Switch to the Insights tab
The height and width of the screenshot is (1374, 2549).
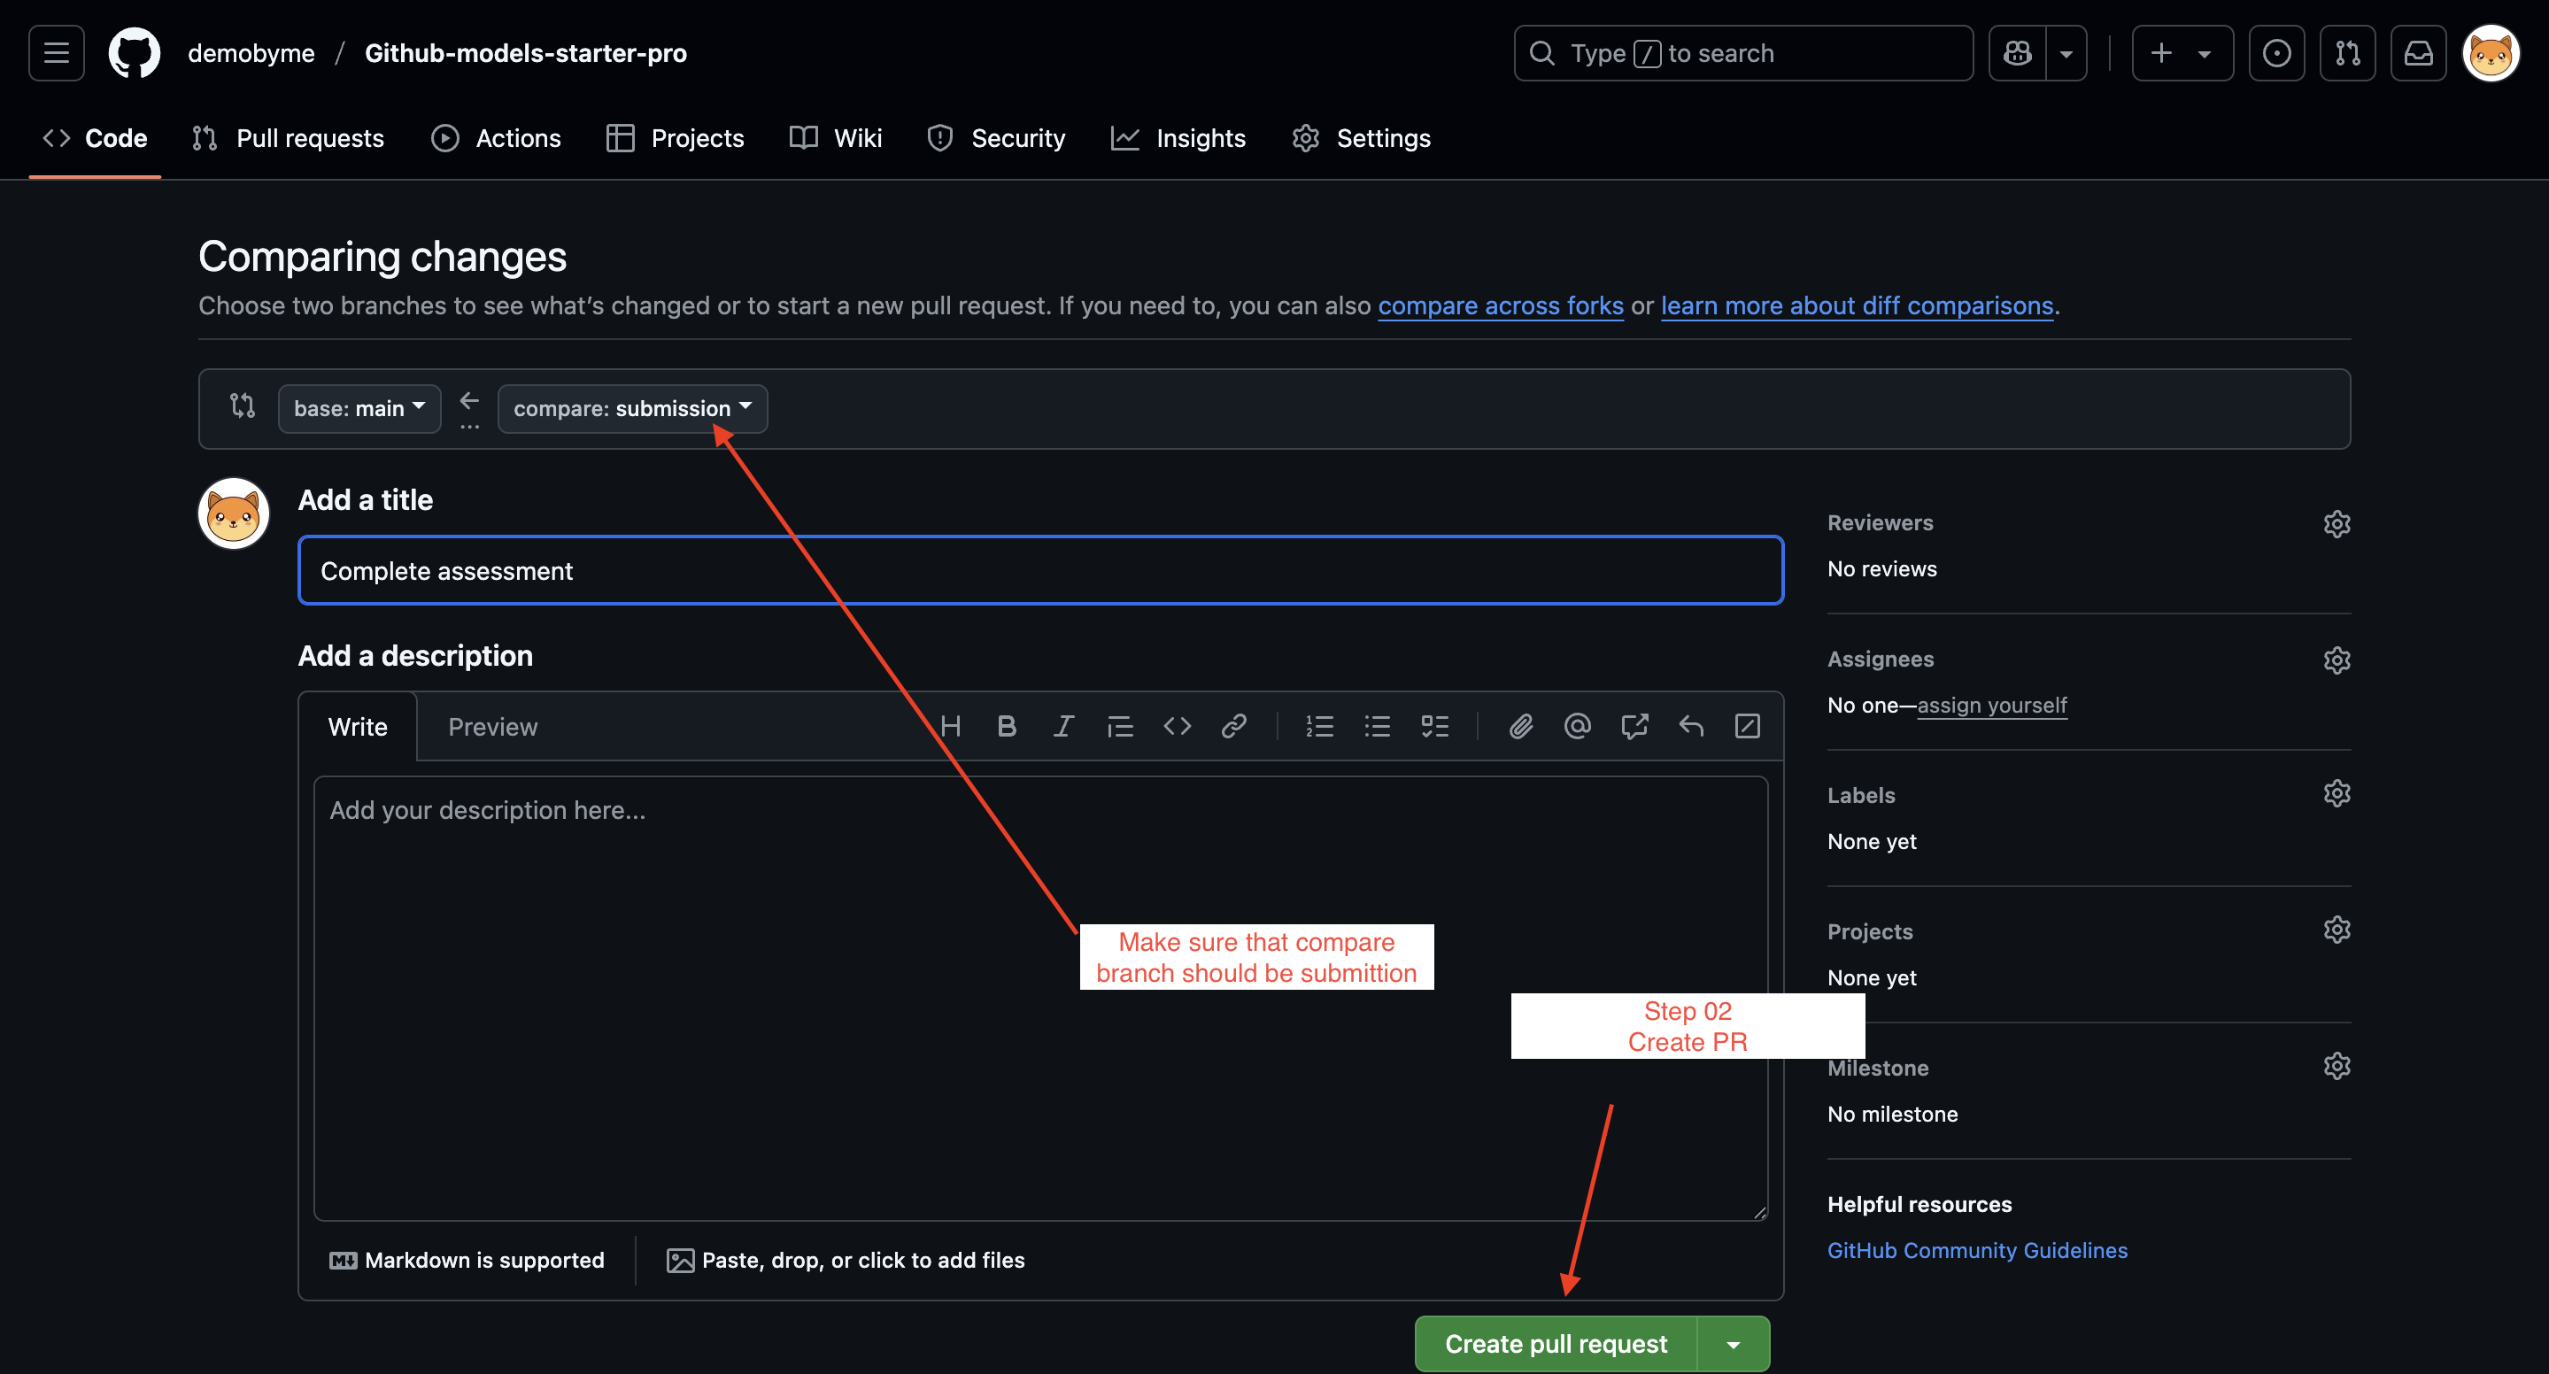[1178, 137]
